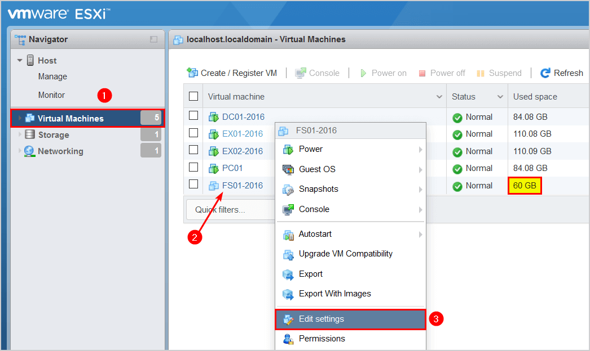590x351 pixels.
Task: Click the Suspend toolbar button
Action: pos(499,73)
